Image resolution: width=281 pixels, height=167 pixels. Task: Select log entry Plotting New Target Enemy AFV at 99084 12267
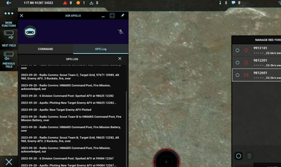[x=68, y=165]
